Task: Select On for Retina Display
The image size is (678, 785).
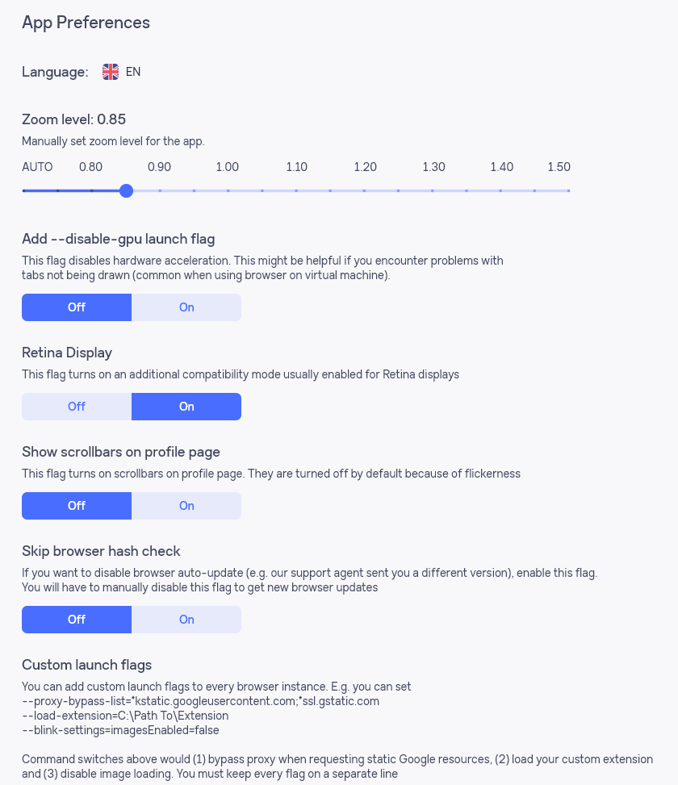Action: [186, 407]
